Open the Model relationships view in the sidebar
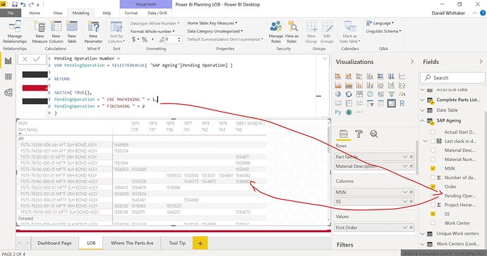The height and width of the screenshot is (256, 487). [8, 92]
